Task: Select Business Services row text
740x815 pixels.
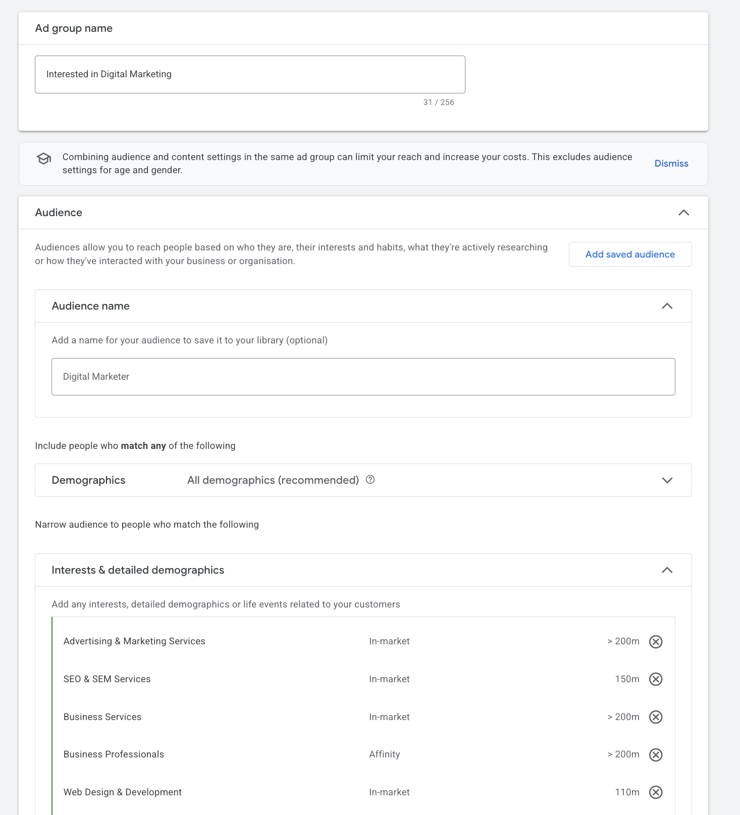Action: point(102,717)
